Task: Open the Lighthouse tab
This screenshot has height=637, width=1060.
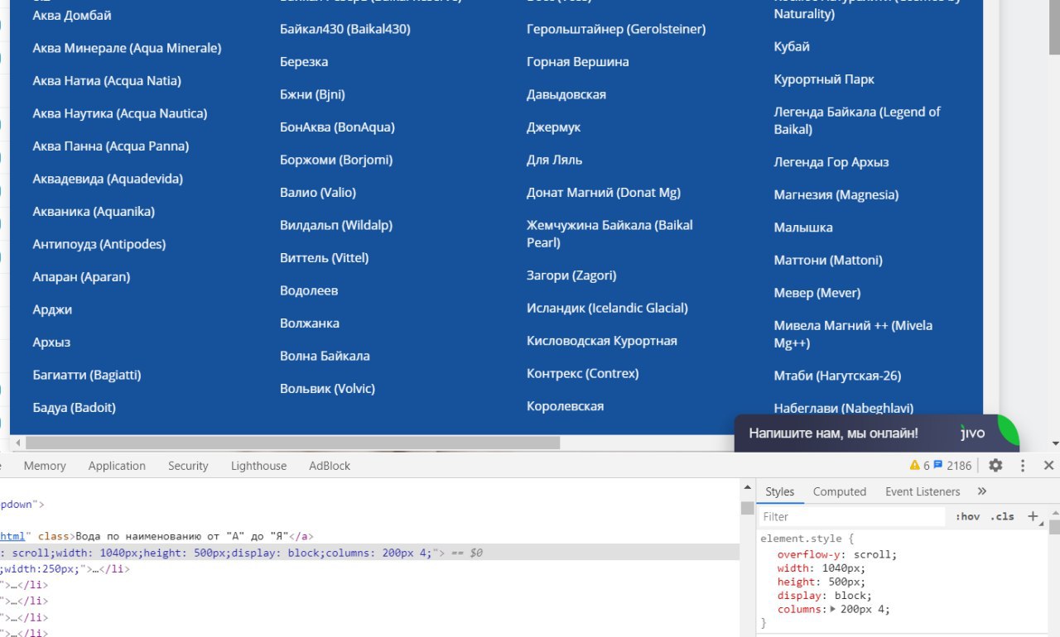Action: (x=258, y=466)
